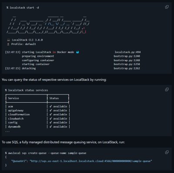Click the laptop icon beside LocalStack CLI

point(8,40)
